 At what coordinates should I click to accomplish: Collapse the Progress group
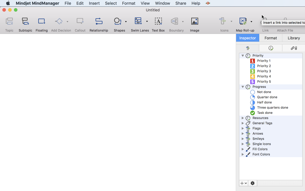243,87
